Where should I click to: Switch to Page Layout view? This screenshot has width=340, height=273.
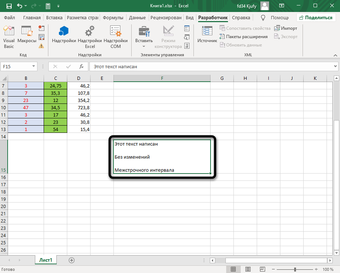tap(249, 269)
